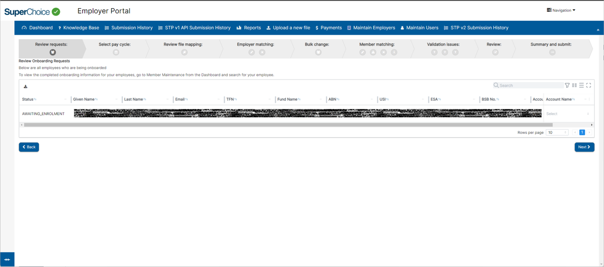Viewport: 604px width, 267px height.
Task: Open the table filter icon
Action: pyautogui.click(x=567, y=85)
